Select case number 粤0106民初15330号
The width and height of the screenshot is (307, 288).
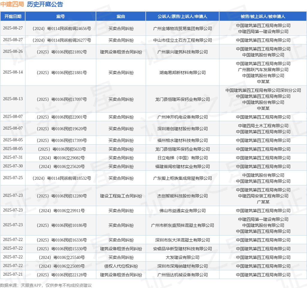click(62, 249)
